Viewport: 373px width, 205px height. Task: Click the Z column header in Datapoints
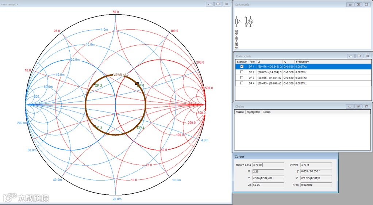coord(269,62)
